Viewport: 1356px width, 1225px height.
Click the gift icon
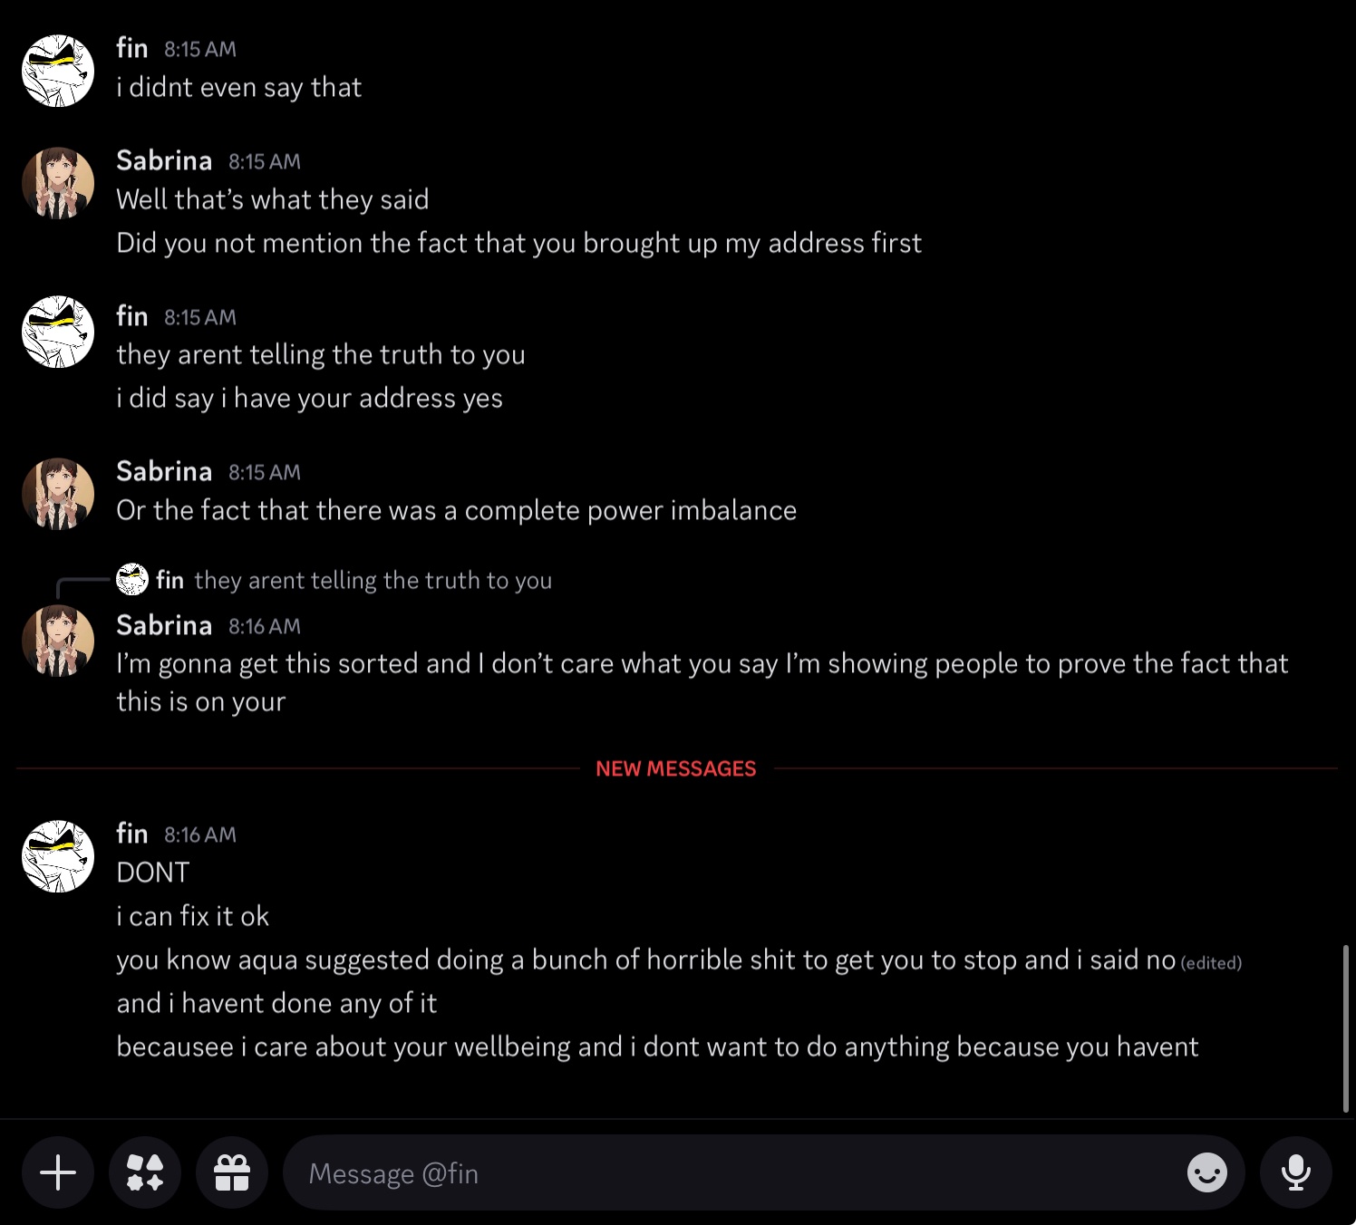(232, 1172)
